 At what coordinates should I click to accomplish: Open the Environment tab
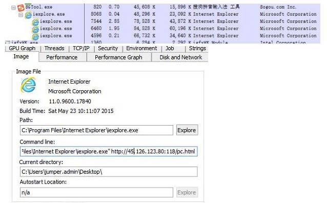[x=141, y=48]
